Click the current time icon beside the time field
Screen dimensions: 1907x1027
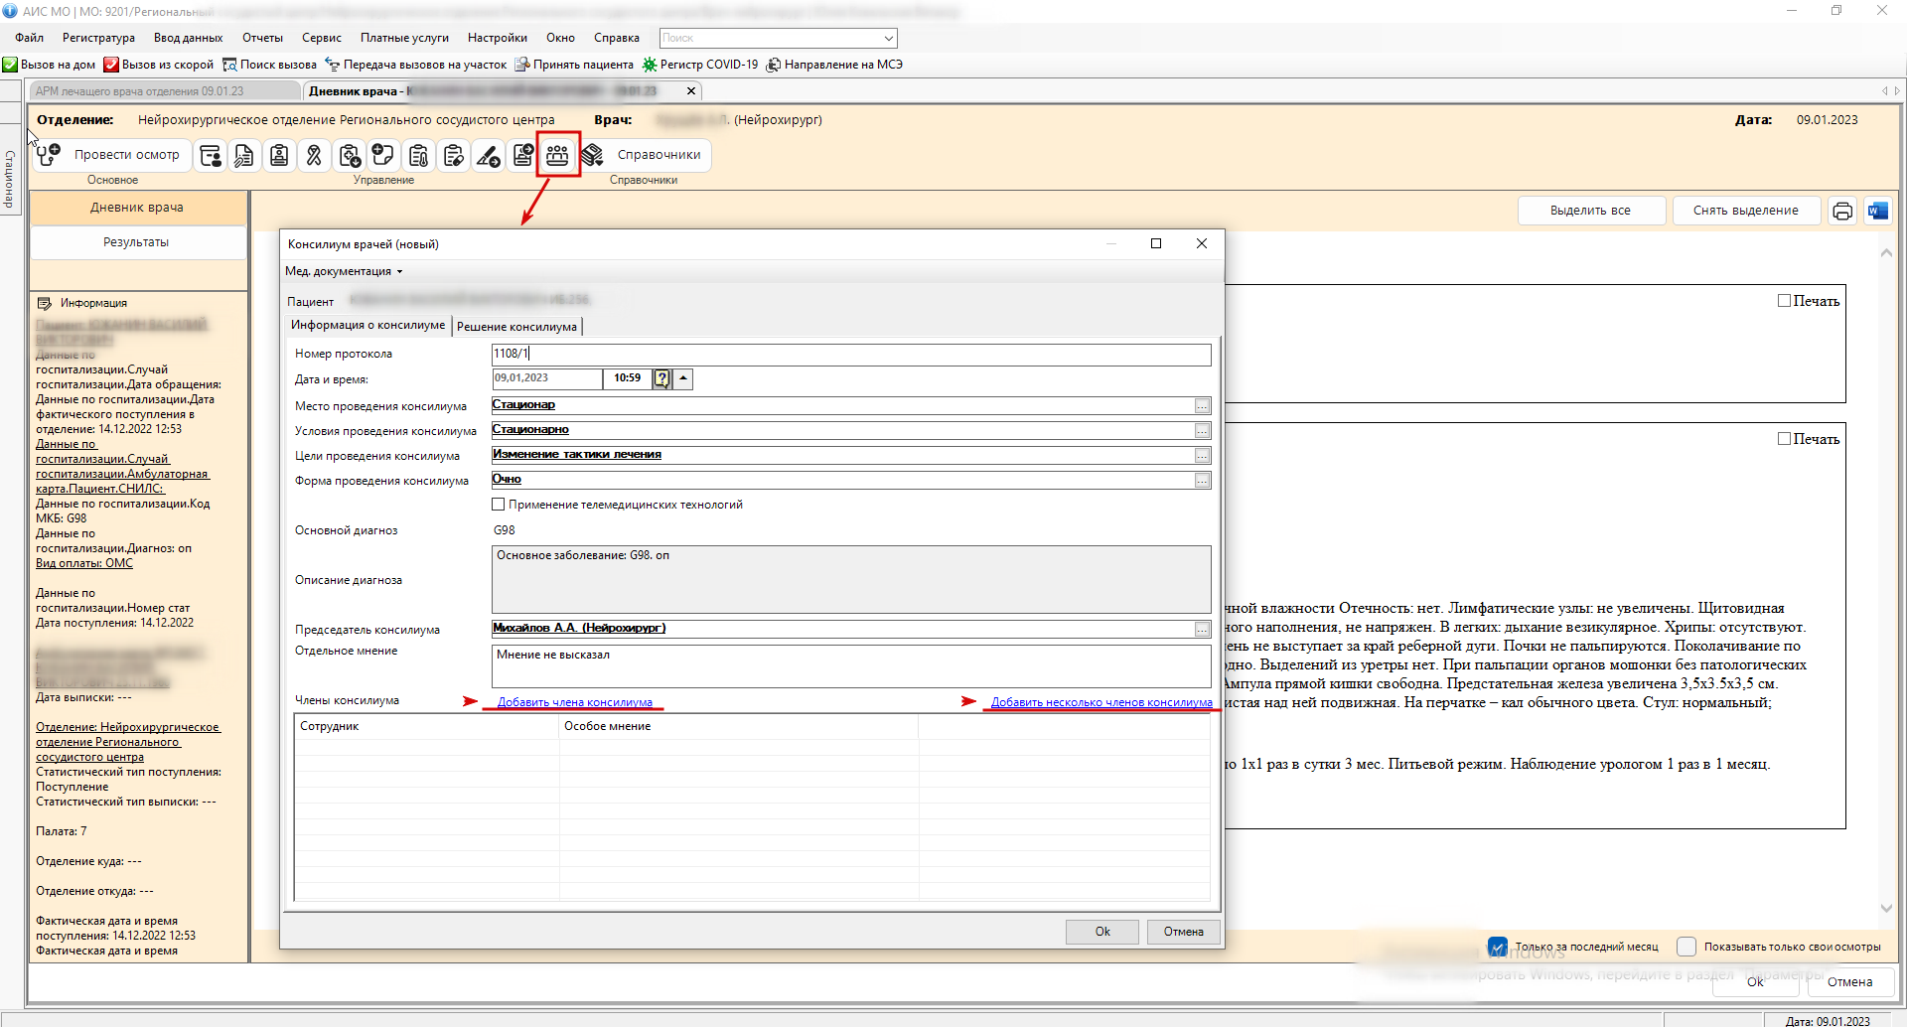(x=662, y=378)
